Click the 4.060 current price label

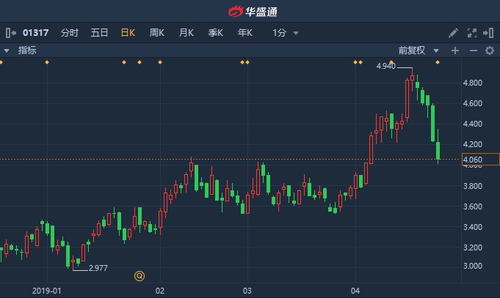(x=480, y=160)
